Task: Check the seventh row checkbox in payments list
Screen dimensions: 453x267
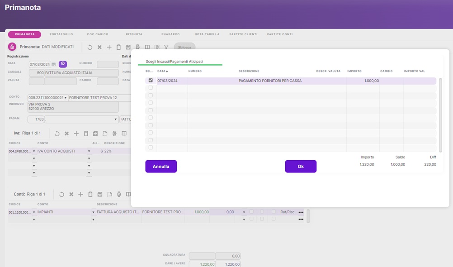Action: [151, 125]
